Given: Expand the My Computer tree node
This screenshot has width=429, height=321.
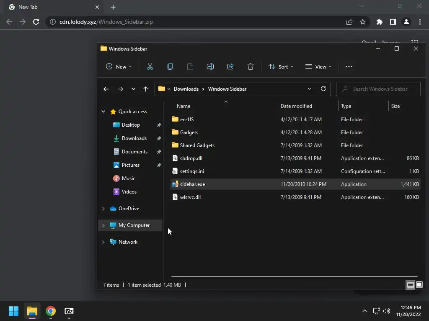Looking at the screenshot, I should coord(103,225).
